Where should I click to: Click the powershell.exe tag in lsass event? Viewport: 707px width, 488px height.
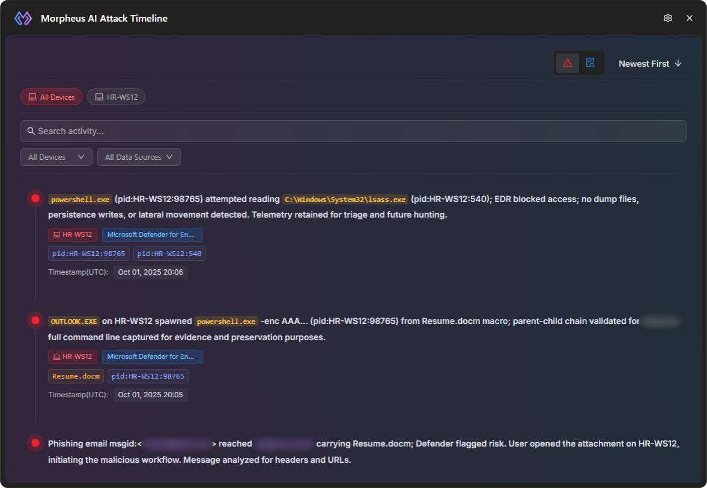click(80, 200)
